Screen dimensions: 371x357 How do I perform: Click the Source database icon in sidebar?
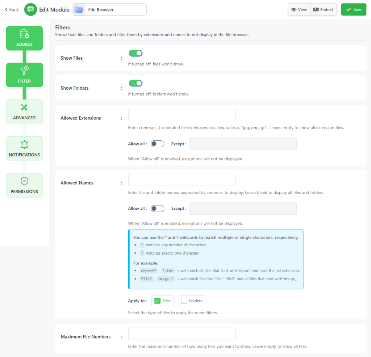click(x=24, y=34)
